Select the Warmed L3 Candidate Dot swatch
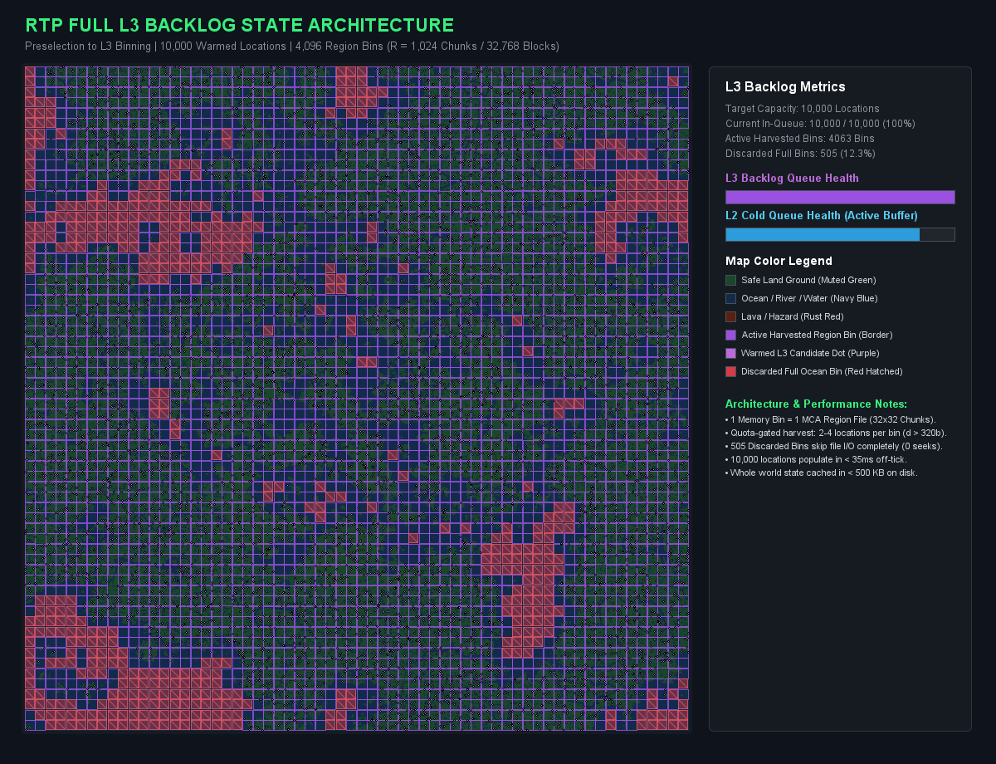Screen dimensions: 996x764 pos(730,353)
